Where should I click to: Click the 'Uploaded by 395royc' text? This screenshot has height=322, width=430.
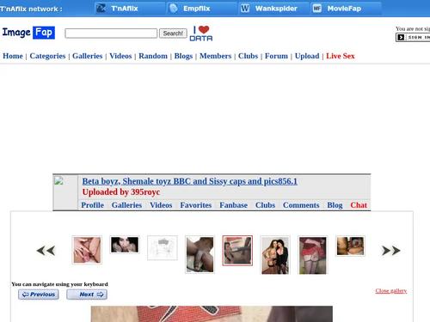click(x=121, y=191)
